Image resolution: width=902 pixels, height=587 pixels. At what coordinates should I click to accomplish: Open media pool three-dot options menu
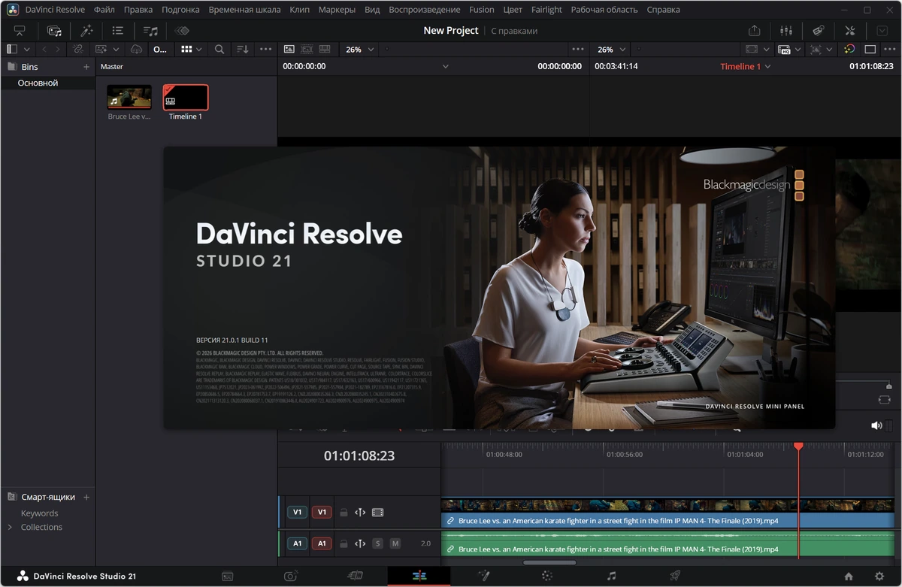coord(265,49)
